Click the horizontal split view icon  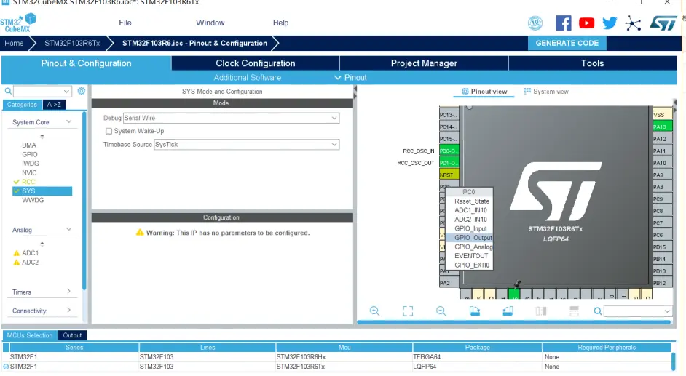tap(574, 311)
